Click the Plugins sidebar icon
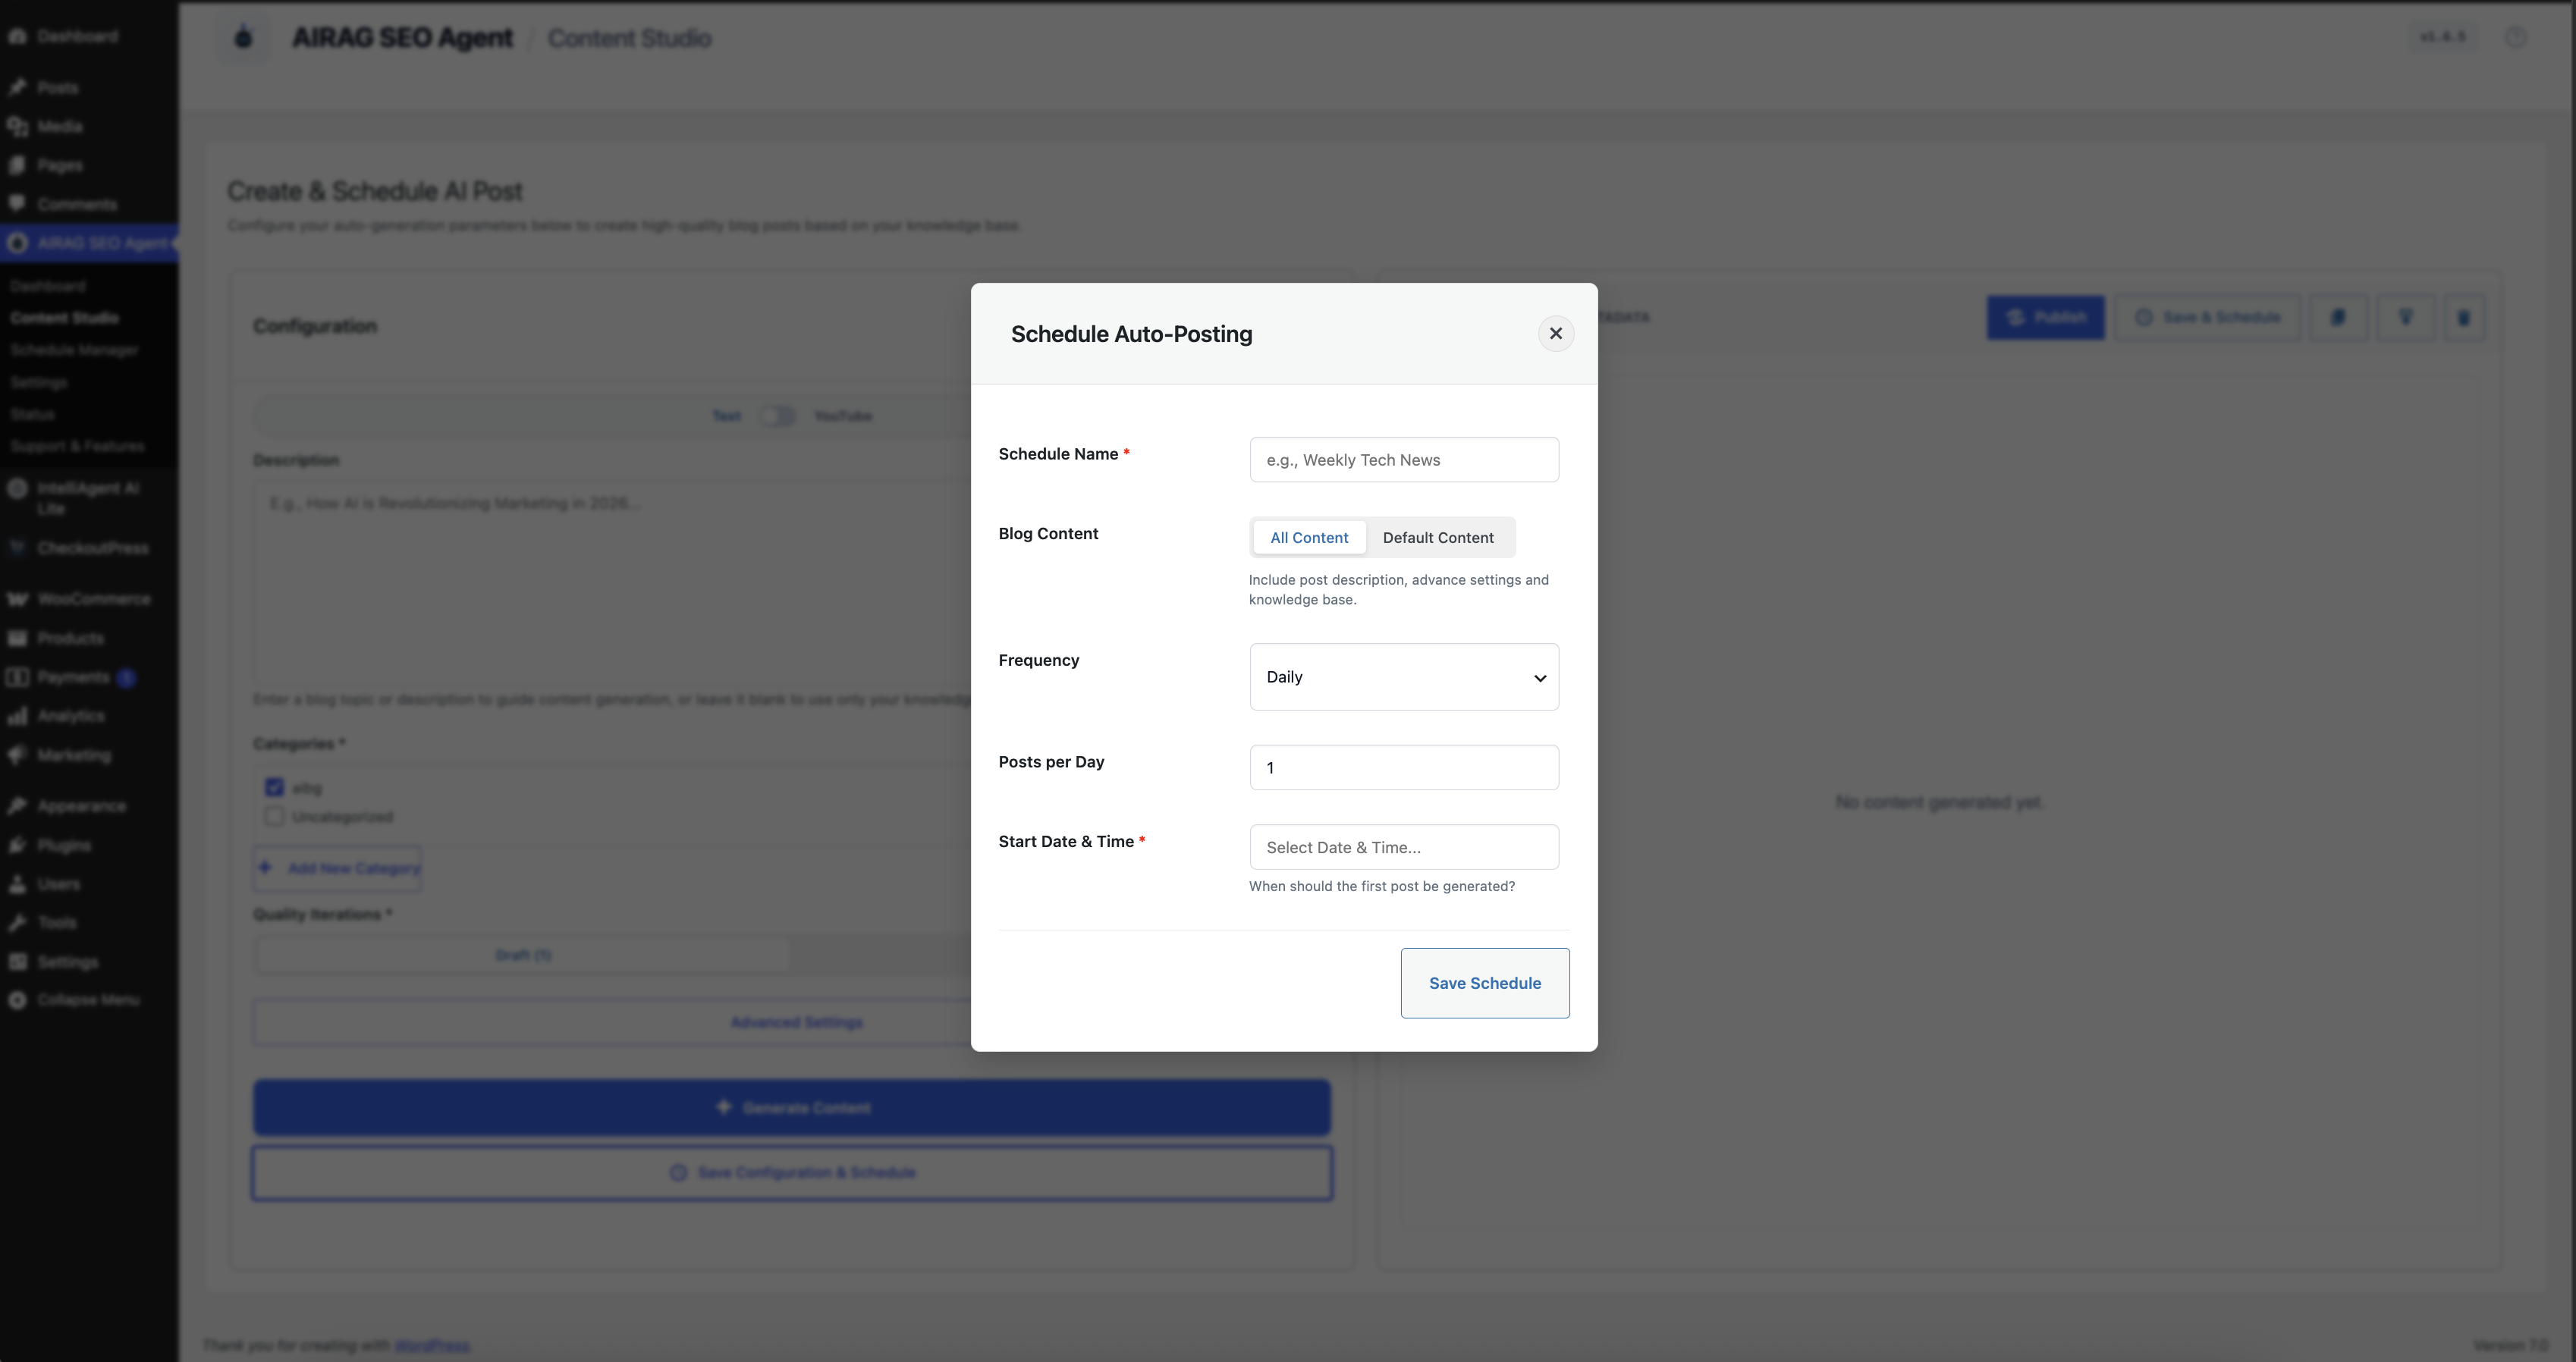The width and height of the screenshot is (2576, 1362). coord(17,845)
